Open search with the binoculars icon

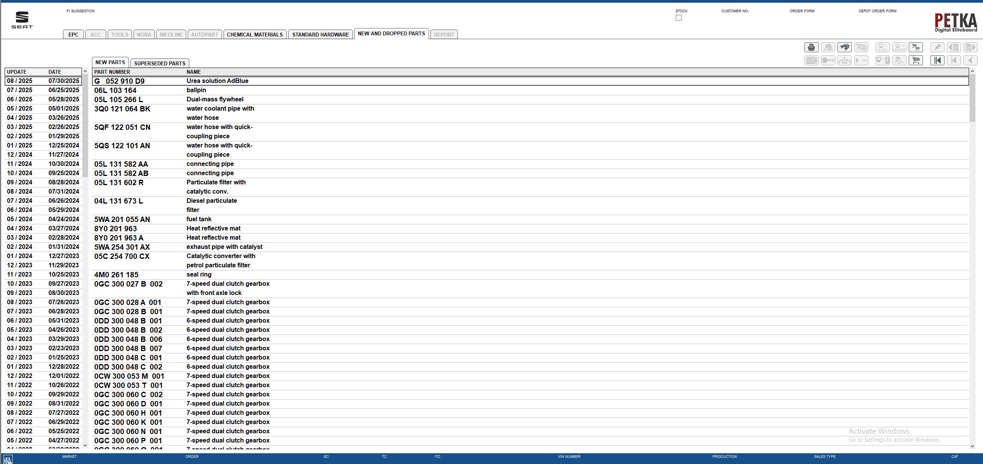pos(844,47)
